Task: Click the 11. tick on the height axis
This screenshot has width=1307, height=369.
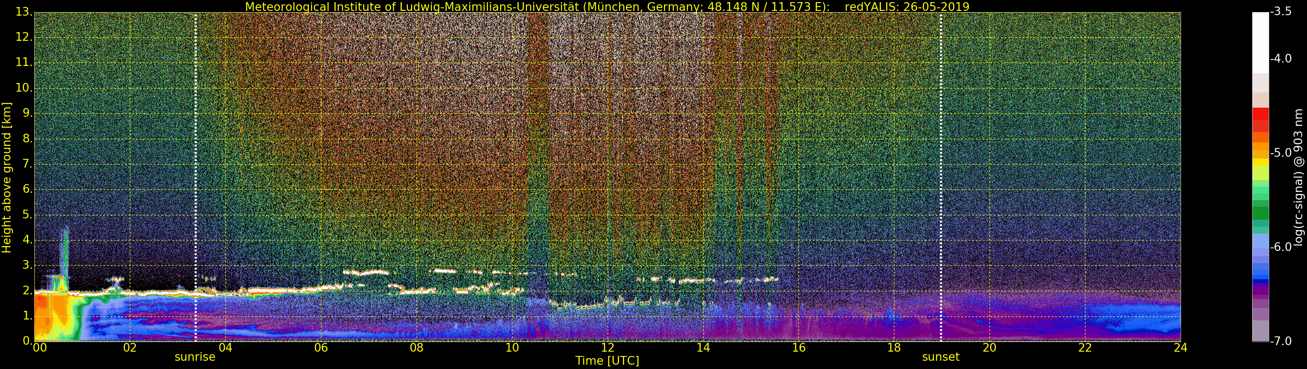Action: coord(24,63)
